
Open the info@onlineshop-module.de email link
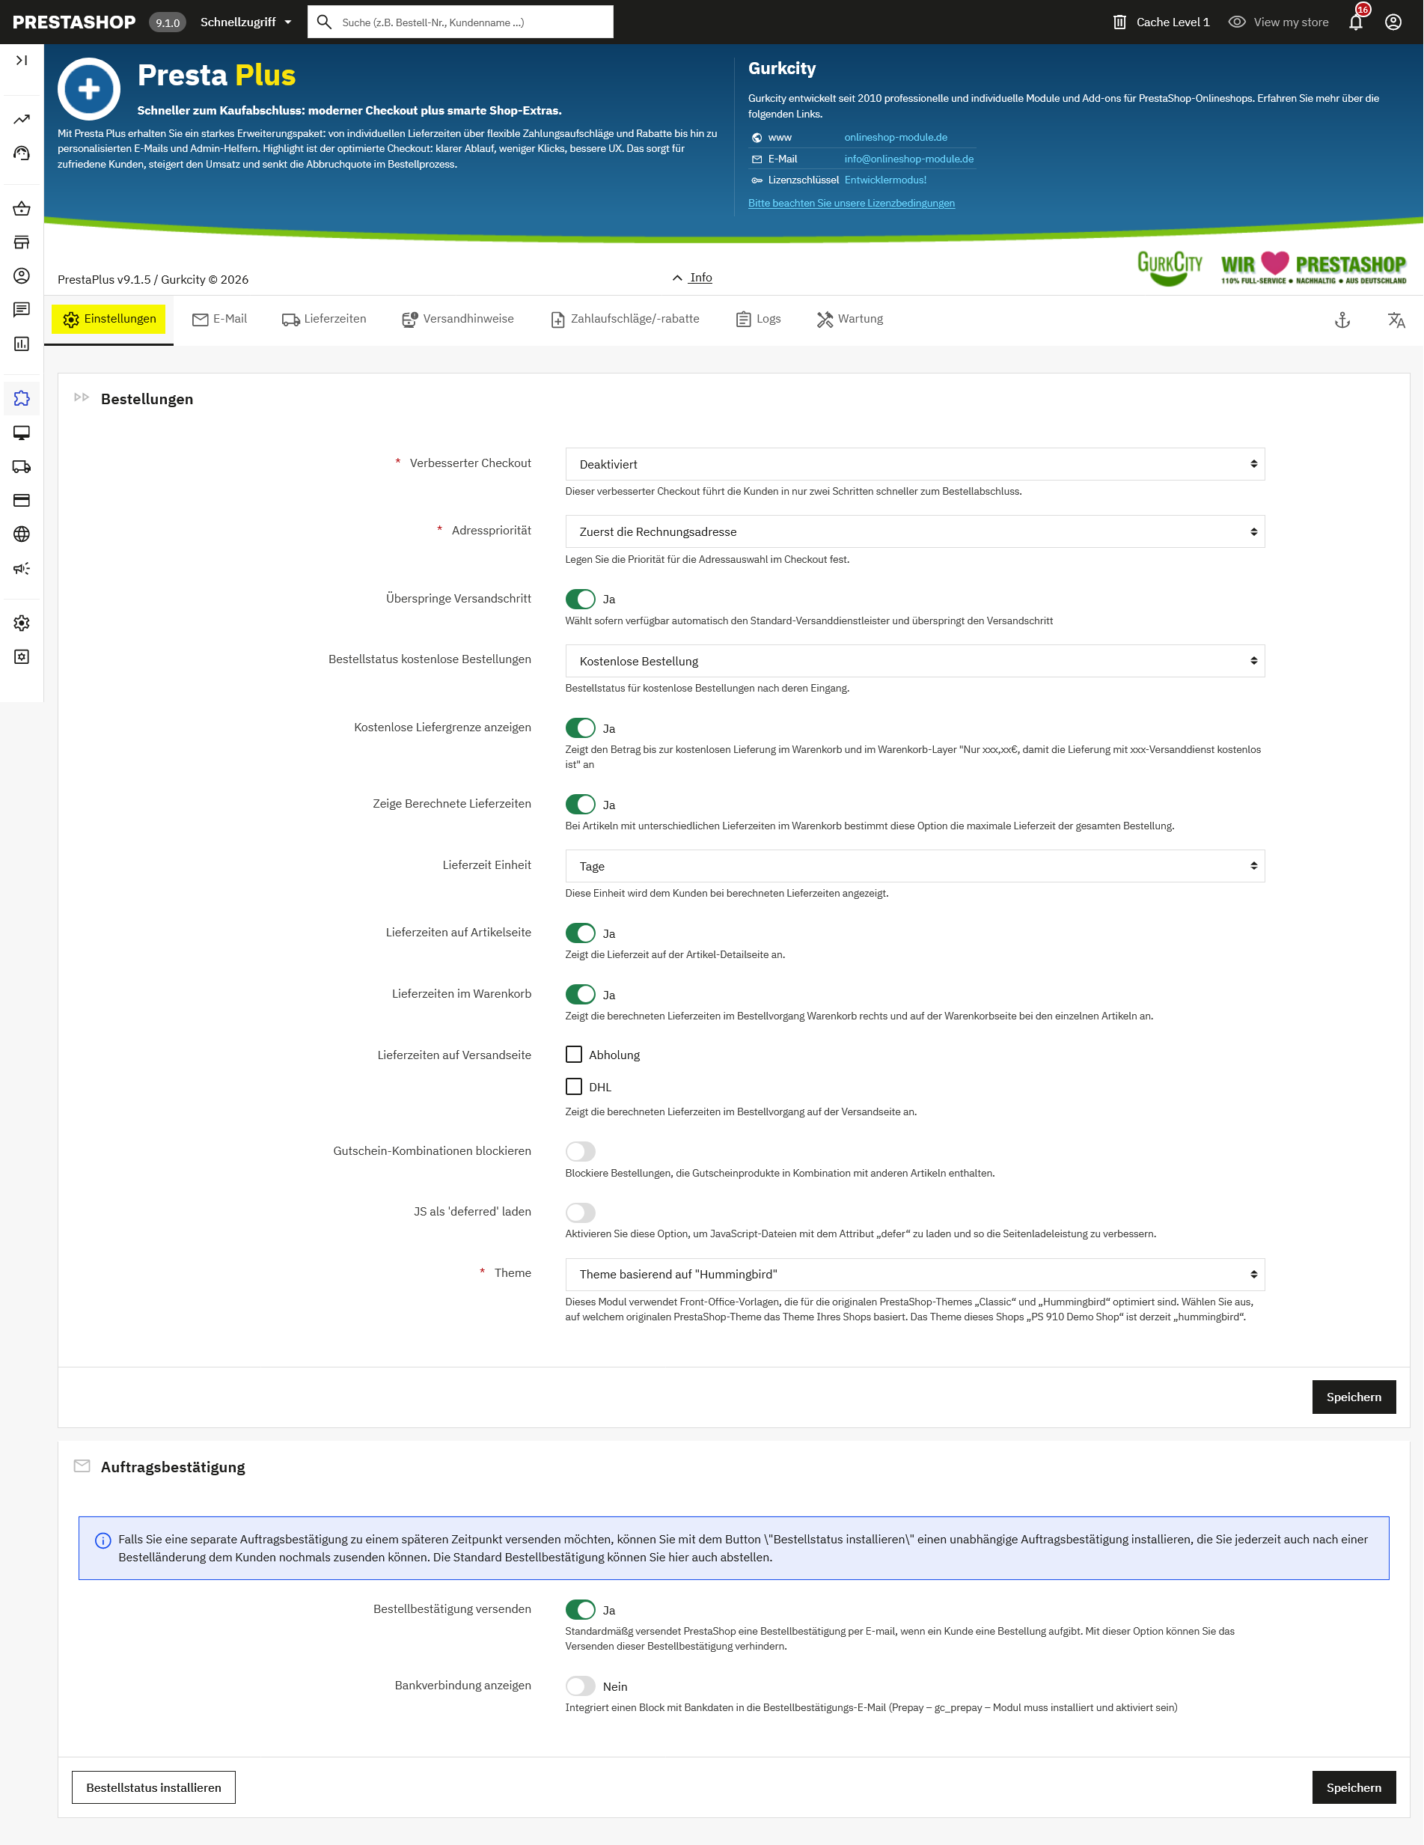pyautogui.click(x=908, y=159)
